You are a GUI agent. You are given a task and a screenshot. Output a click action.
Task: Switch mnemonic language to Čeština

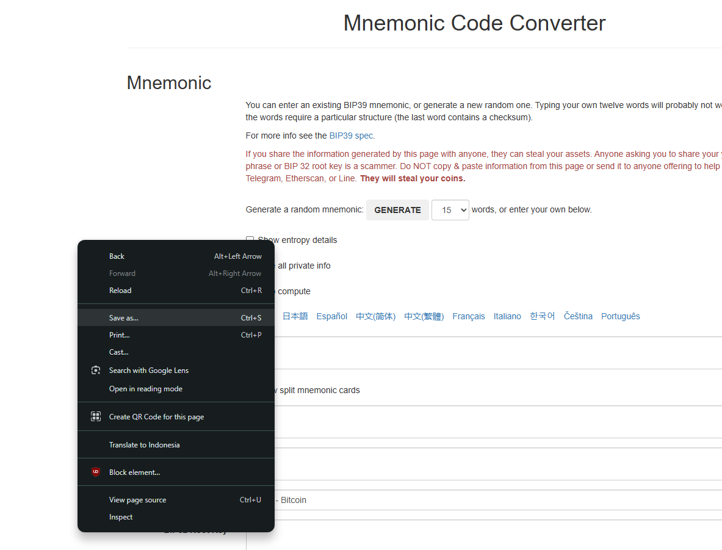point(578,316)
